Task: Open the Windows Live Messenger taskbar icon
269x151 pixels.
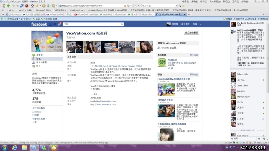Action: pyautogui.click(x=44, y=148)
